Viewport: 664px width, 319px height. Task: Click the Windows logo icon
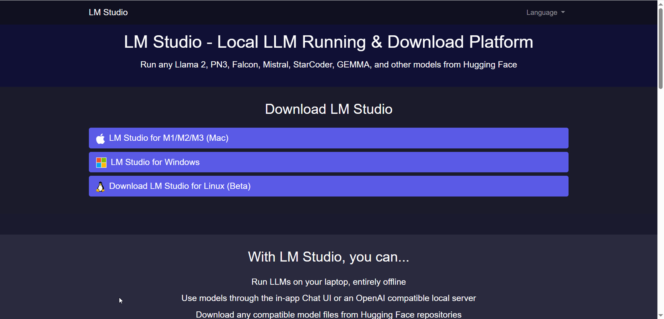click(101, 163)
